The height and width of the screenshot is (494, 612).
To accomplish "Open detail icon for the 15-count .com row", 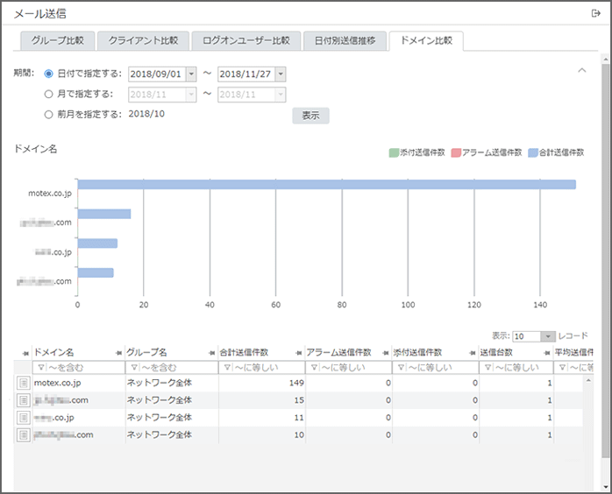I will click(24, 400).
